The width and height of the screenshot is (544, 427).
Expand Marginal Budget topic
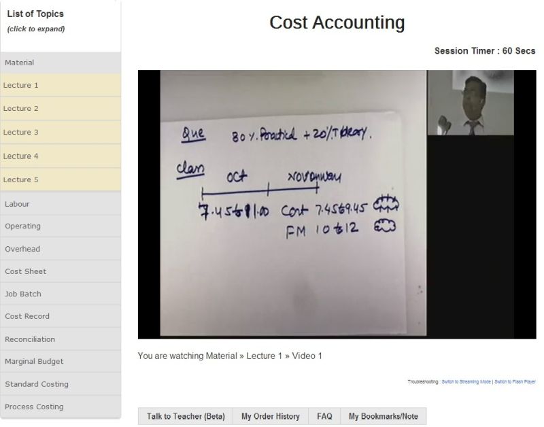coord(61,362)
